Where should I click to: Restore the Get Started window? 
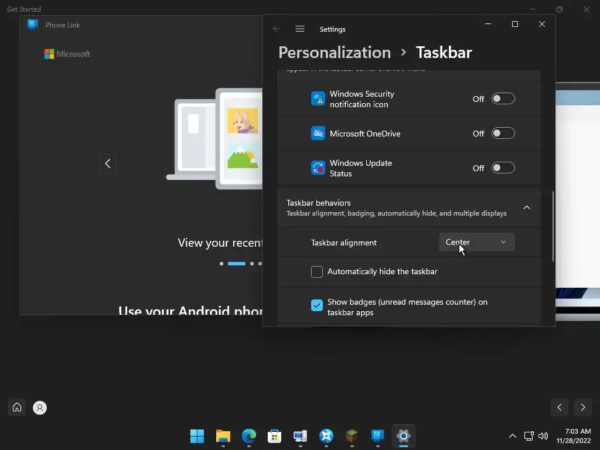[560, 9]
